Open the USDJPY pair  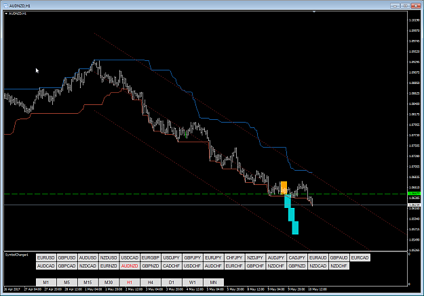tap(172, 257)
